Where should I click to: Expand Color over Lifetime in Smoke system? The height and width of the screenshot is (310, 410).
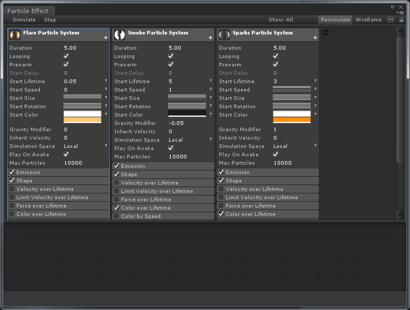[x=163, y=208]
